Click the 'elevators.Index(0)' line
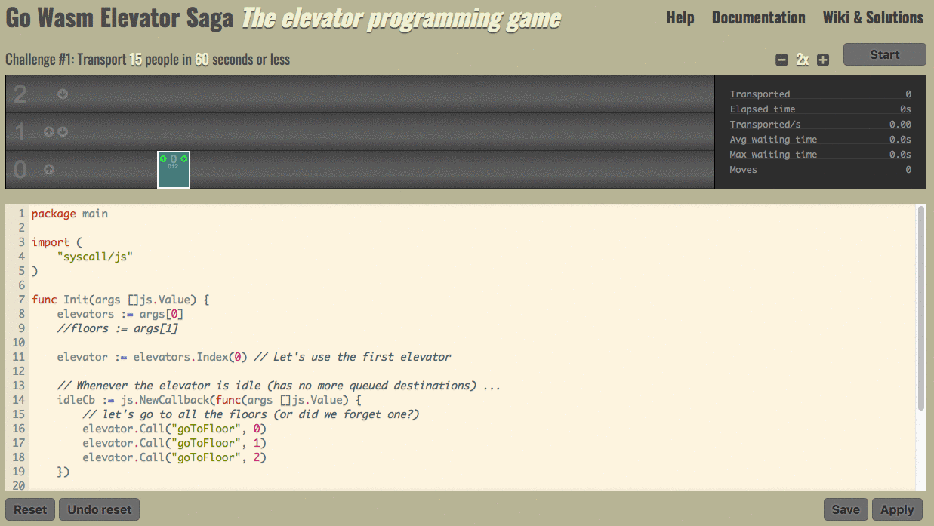This screenshot has height=526, width=934. click(254, 357)
